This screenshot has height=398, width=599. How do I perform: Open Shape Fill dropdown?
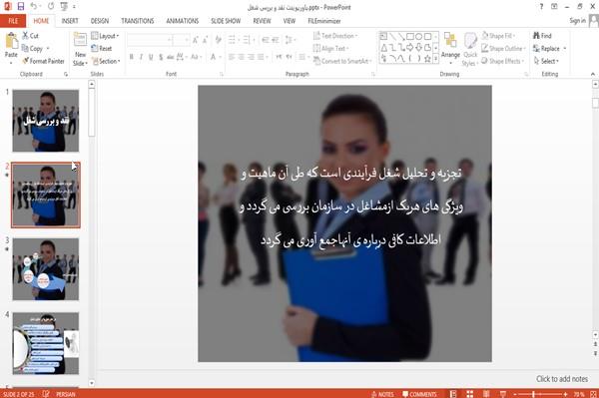click(x=498, y=36)
